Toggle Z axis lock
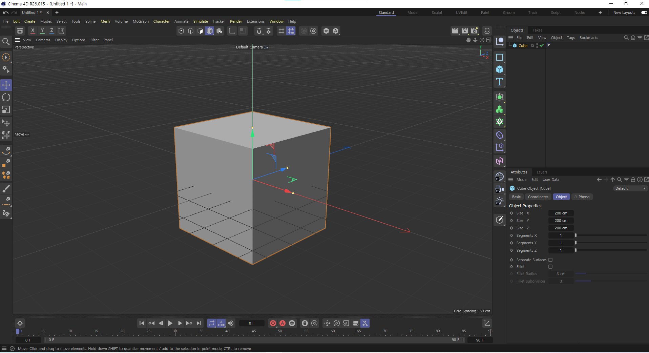 click(x=52, y=30)
